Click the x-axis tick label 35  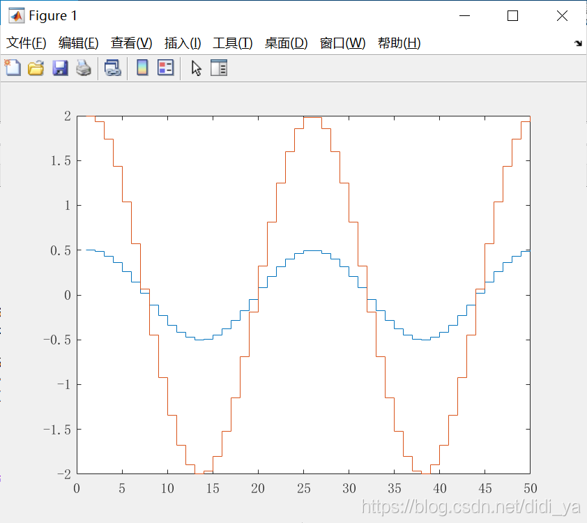click(394, 488)
